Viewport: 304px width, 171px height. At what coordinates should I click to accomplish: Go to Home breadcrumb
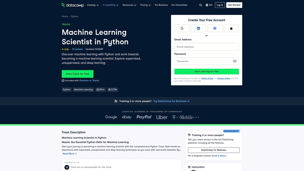pos(65,16)
